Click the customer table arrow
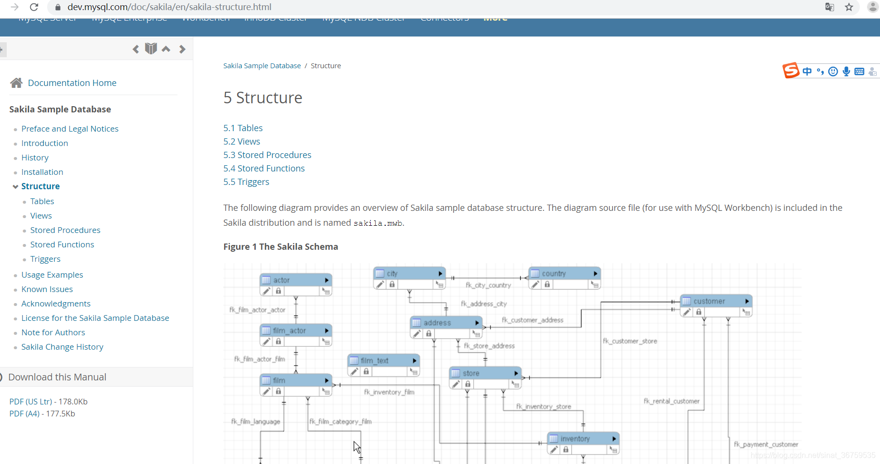This screenshot has height=464, width=880. pyautogui.click(x=747, y=301)
